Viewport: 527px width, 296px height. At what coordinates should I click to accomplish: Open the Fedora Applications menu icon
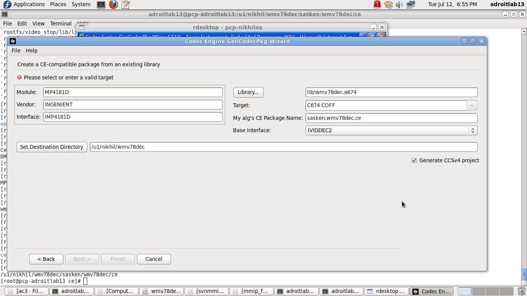7,4
